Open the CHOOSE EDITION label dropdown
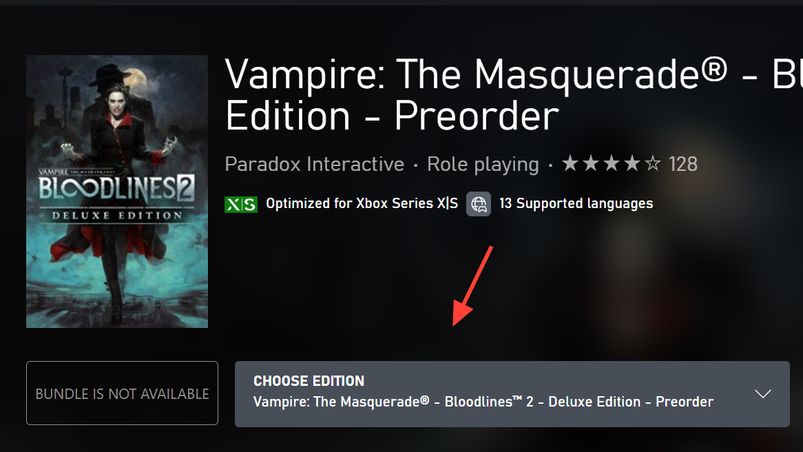The width and height of the screenshot is (803, 452). pyautogui.click(x=309, y=381)
